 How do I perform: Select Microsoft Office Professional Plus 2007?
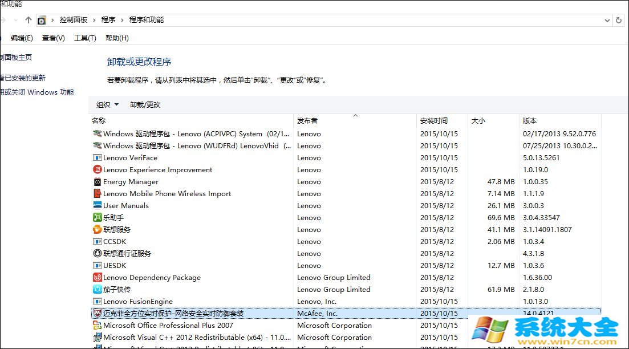pyautogui.click(x=346, y=325)
